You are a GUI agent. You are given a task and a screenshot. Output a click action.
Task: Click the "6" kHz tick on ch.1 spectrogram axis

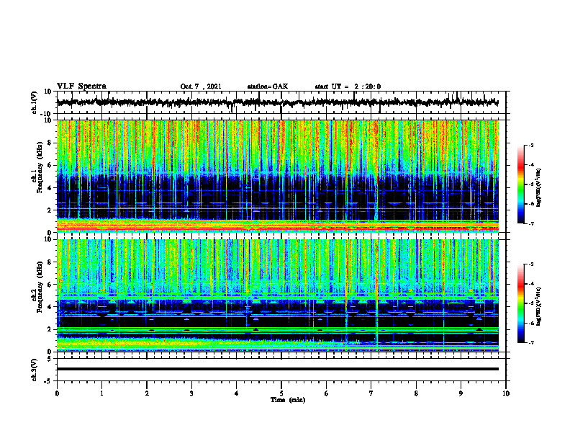coord(50,165)
